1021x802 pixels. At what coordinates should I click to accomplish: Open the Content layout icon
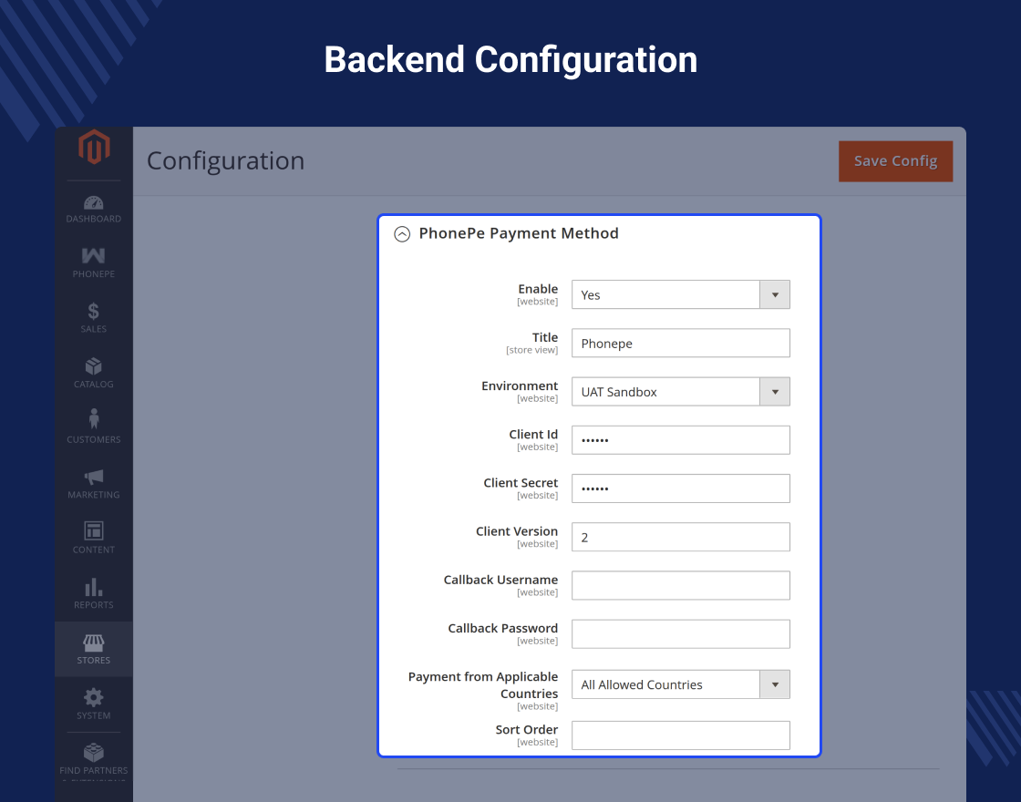tap(93, 531)
